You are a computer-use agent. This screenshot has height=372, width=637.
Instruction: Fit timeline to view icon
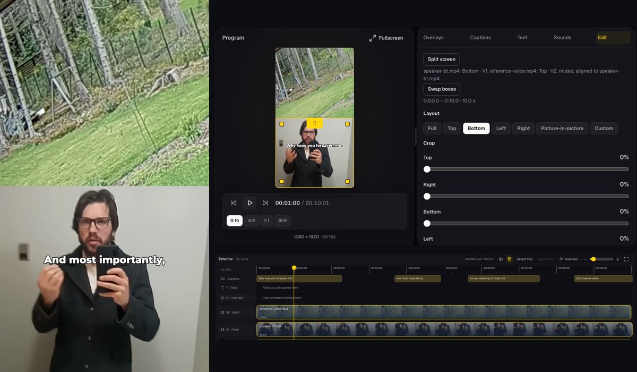pyautogui.click(x=626, y=259)
